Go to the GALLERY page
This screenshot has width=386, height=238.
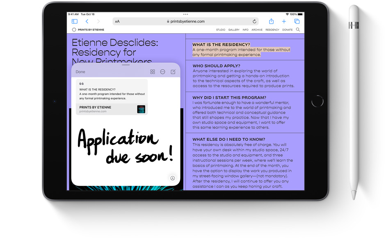click(234, 30)
